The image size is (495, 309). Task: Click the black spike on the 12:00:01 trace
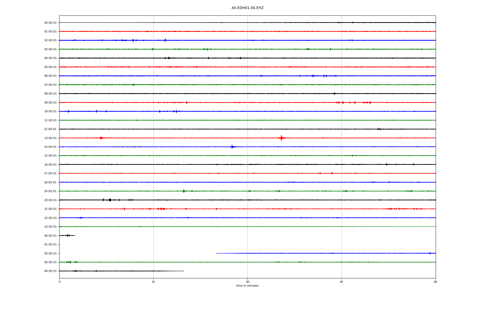(x=378, y=129)
